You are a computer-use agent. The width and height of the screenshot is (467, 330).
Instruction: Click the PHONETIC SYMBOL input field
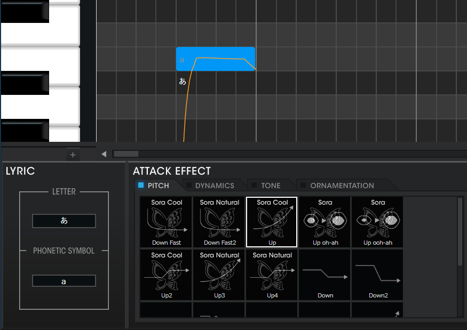[64, 281]
